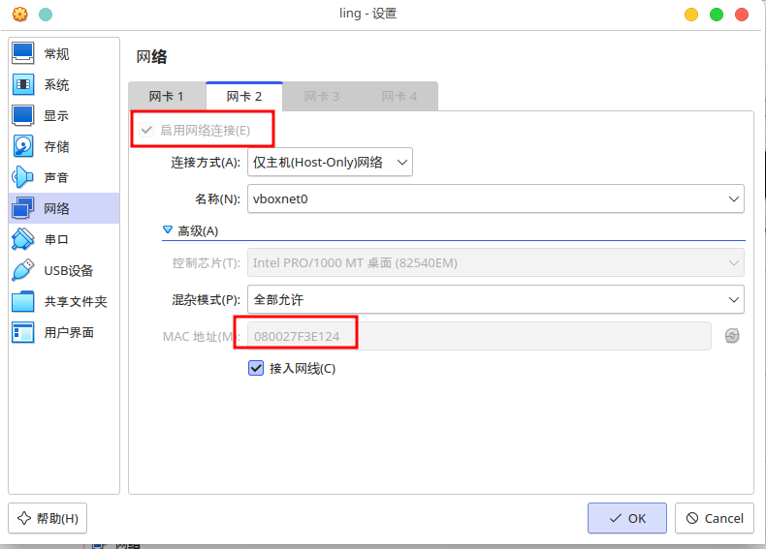Switch to the 网卡 1 tab
The width and height of the screenshot is (766, 549).
pos(166,97)
